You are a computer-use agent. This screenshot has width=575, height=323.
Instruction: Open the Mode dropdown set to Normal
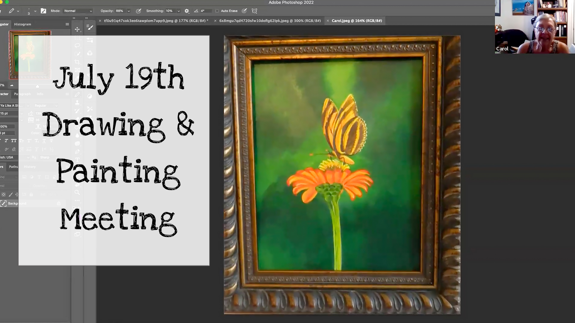coord(78,11)
